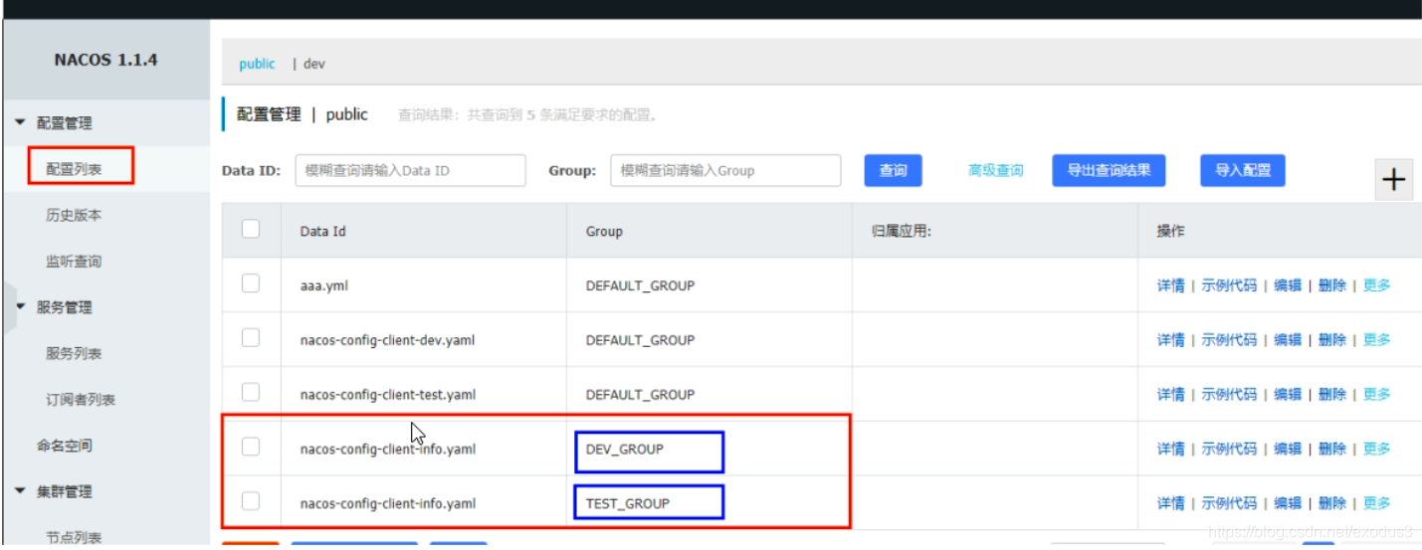Check the box for nacos-config-client-dev.yaml
1422x550 pixels.
pyautogui.click(x=251, y=338)
